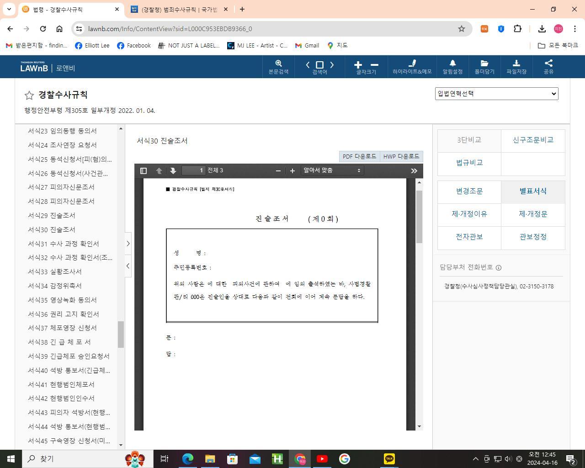Toggle the PDF viewer sidebar
The width and height of the screenshot is (585, 468).
143,170
